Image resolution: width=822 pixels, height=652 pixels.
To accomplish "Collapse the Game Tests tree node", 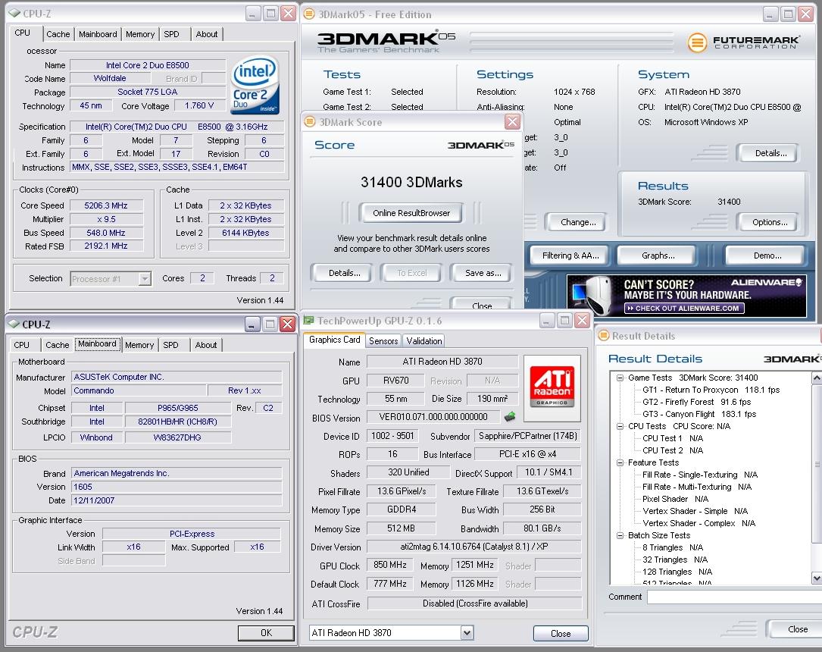I will point(620,378).
